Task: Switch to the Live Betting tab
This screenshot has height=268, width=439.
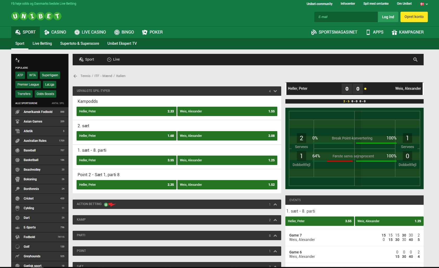Action: (42, 43)
